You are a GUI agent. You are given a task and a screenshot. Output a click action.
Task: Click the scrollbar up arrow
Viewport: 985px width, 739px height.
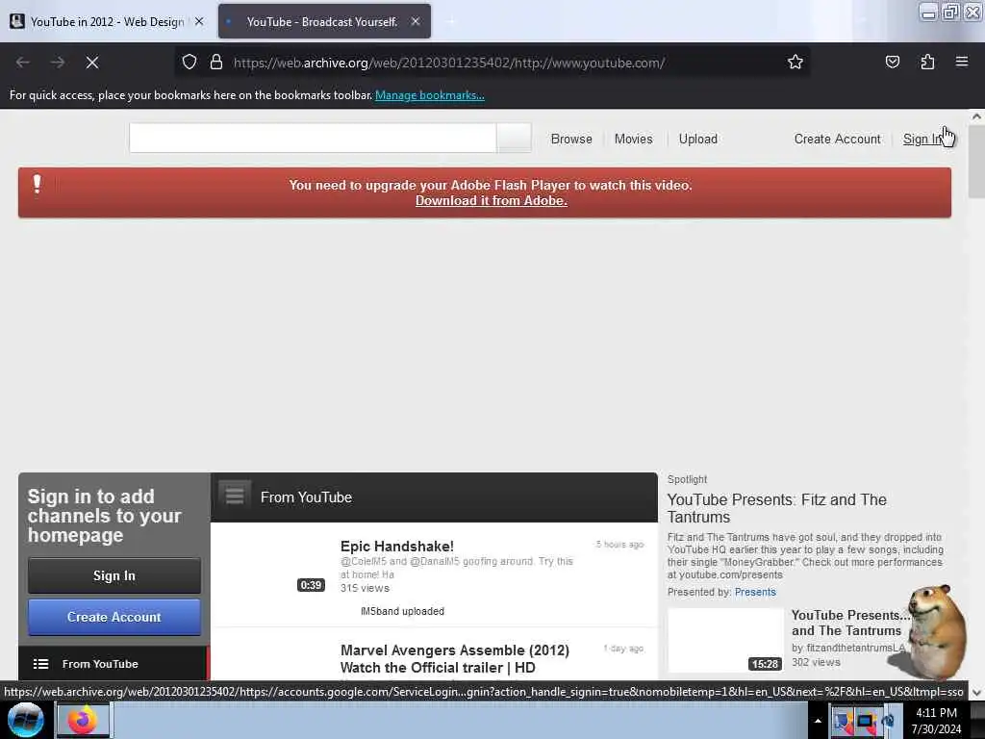976,116
